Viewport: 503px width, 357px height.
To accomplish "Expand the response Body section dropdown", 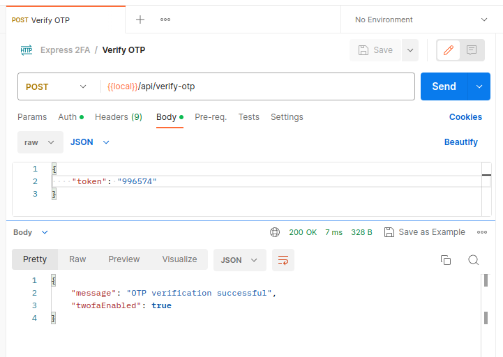I will tap(31, 232).
